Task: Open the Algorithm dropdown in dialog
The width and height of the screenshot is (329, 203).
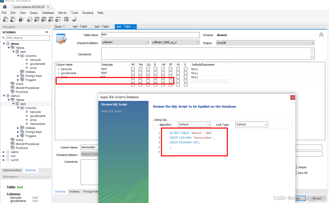Action: [194, 124]
